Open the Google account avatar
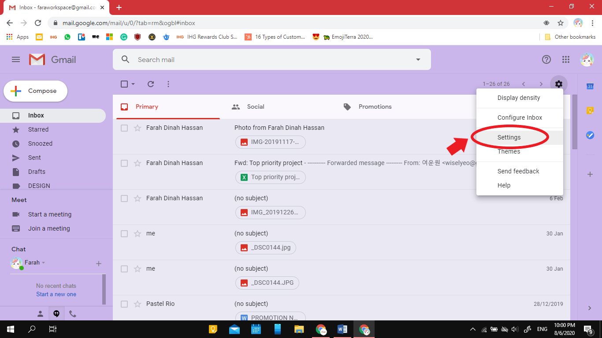 (x=587, y=59)
